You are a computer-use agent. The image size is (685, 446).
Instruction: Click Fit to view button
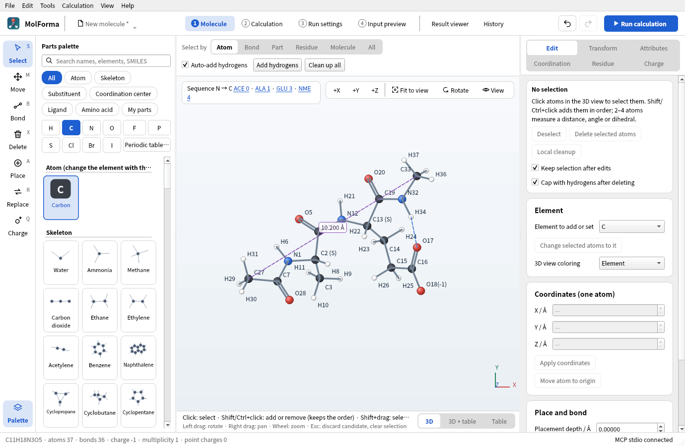coord(410,90)
